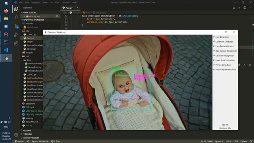Toggle the Face Detection checkbox
The height and width of the screenshot is (143, 254).
214,37
